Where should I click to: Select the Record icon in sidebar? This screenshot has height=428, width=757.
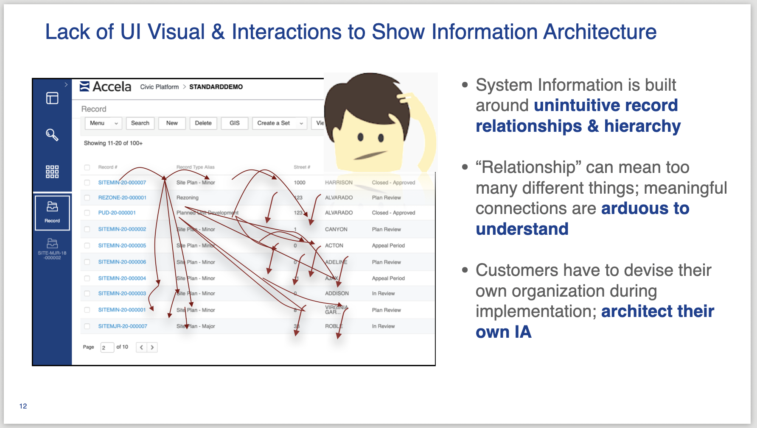[52, 212]
